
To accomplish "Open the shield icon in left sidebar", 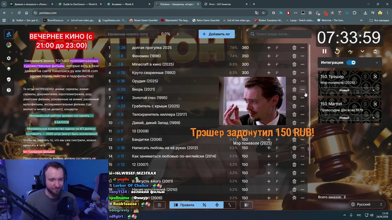I will pos(9,79).
